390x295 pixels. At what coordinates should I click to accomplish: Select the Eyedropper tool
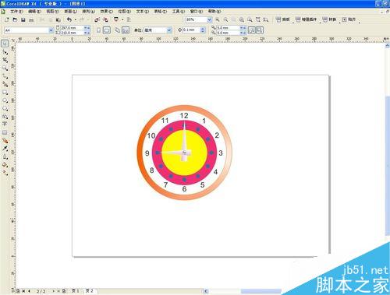coord(5,149)
